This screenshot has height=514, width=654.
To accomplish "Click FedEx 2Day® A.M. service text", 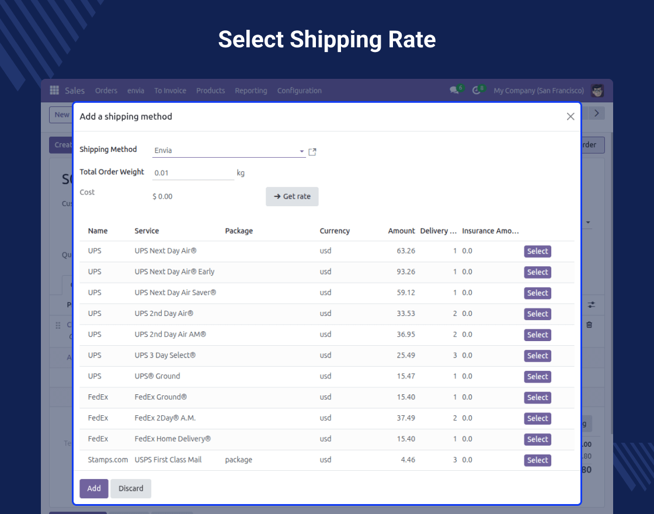I will [165, 418].
